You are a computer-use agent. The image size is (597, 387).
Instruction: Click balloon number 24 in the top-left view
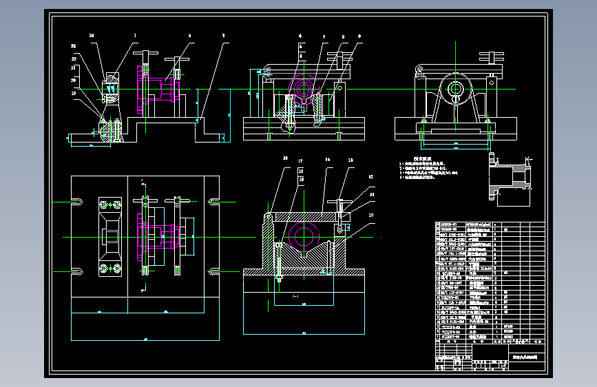tap(92, 35)
